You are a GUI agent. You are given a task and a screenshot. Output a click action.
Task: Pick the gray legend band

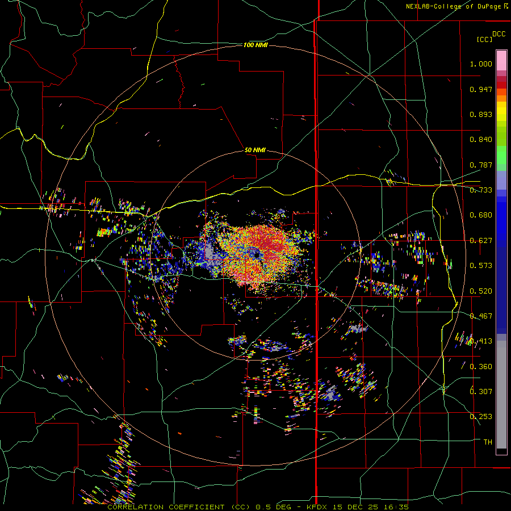pyautogui.click(x=501, y=395)
